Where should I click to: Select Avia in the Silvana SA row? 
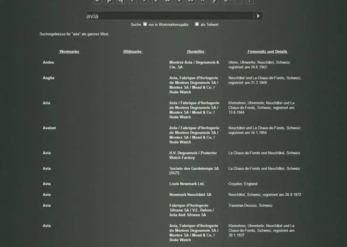point(47,205)
